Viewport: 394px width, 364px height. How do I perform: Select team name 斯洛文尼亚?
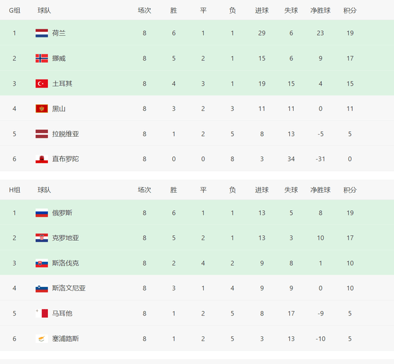click(69, 288)
